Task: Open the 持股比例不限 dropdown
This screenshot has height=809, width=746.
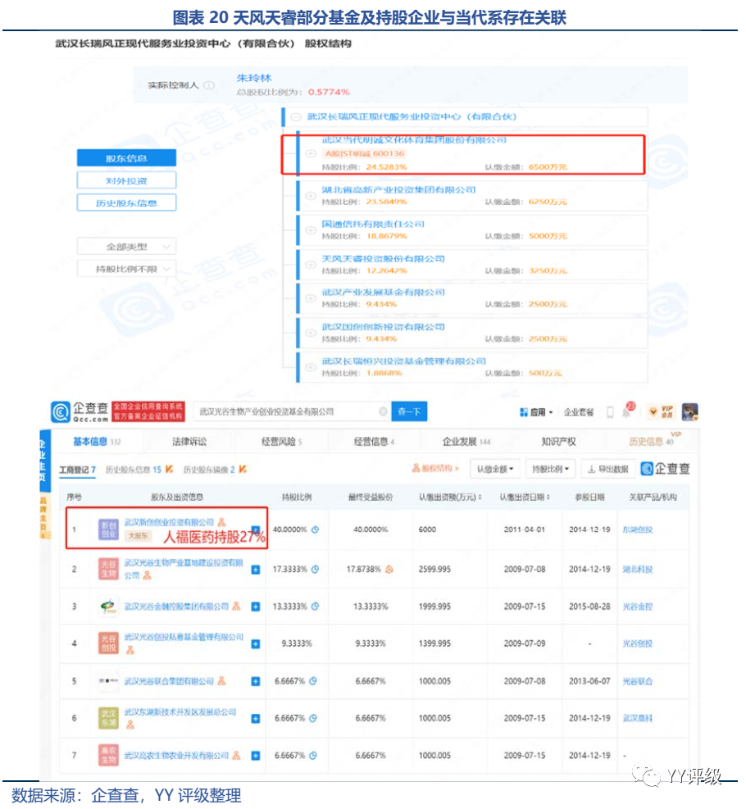Action: [x=126, y=269]
